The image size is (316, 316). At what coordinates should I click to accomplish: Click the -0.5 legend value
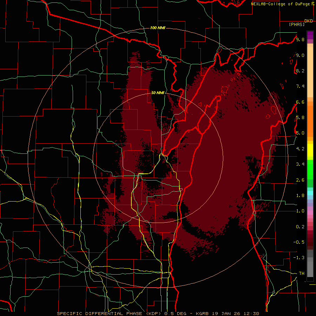tap(299, 242)
